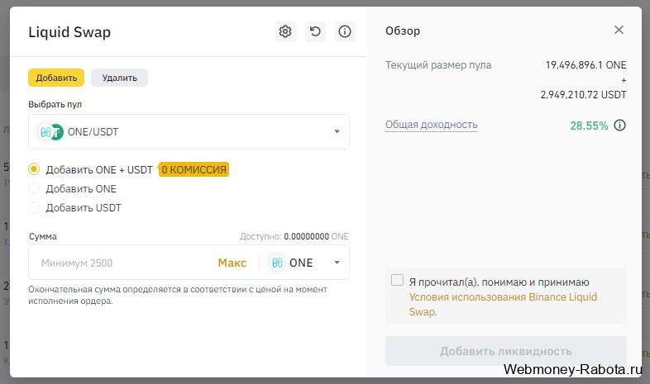Close the Liquid Swap dialog

(619, 30)
